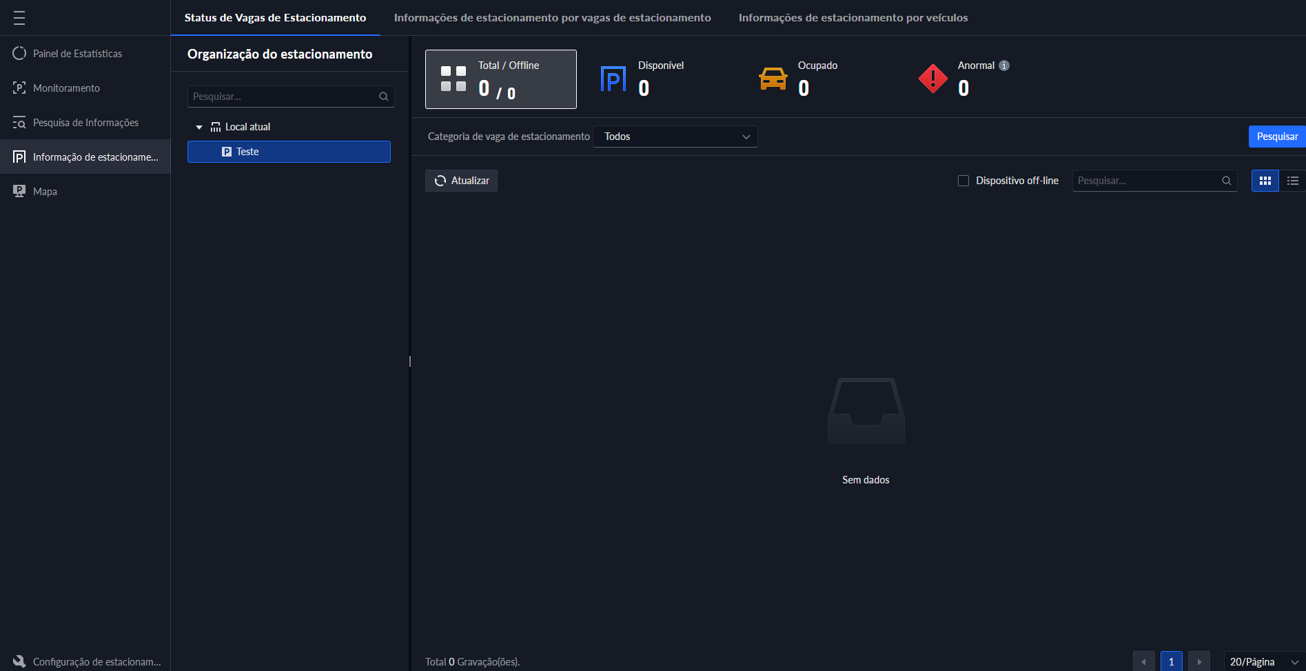1306x671 pixels.
Task: Open the 20/Página page size dropdown
Action: [x=1263, y=661]
